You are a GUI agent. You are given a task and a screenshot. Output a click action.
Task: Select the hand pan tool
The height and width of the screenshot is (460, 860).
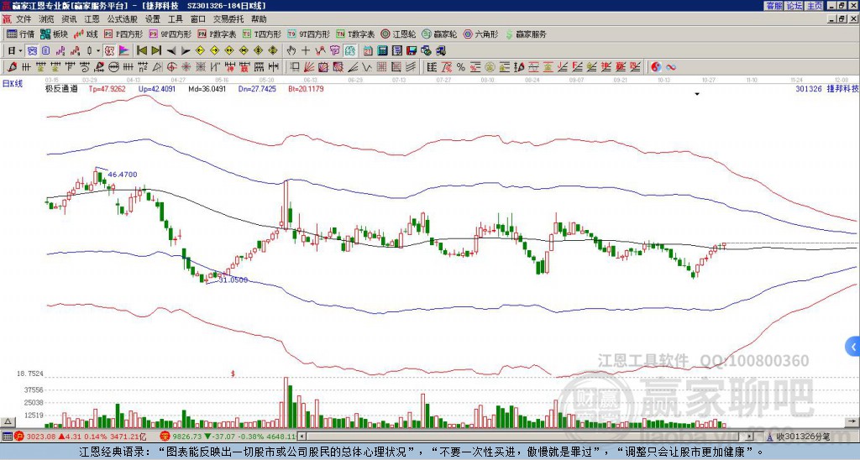pos(291,51)
